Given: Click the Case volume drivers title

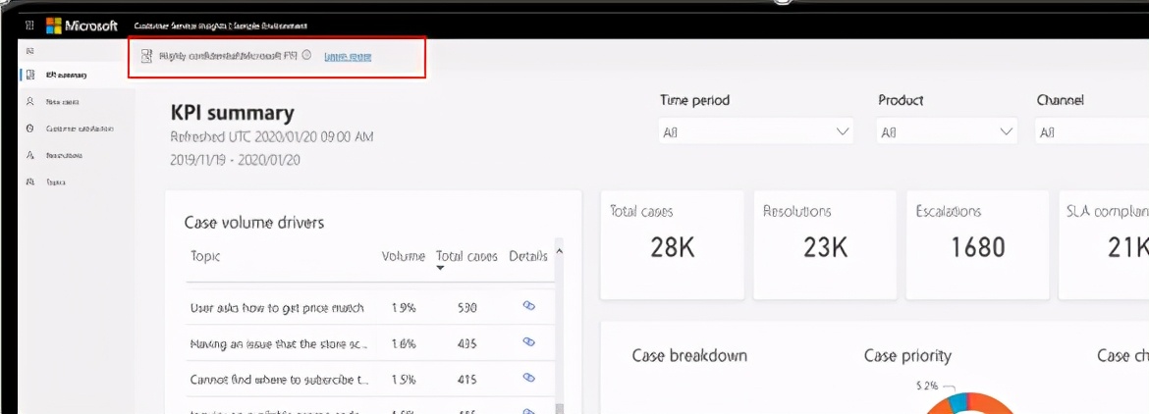Looking at the screenshot, I should (x=253, y=222).
